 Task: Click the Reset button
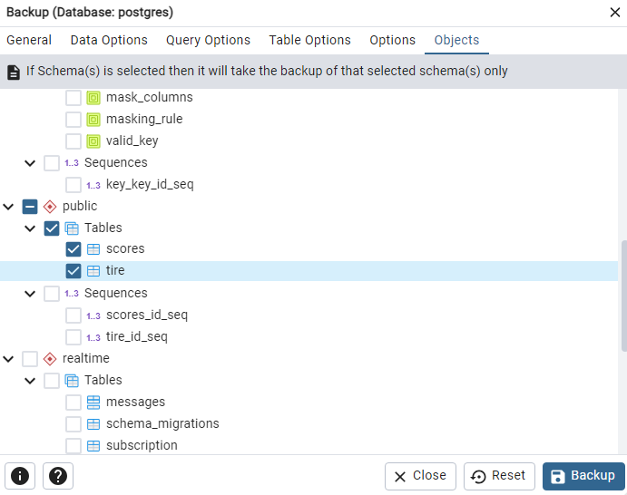pyautogui.click(x=499, y=476)
